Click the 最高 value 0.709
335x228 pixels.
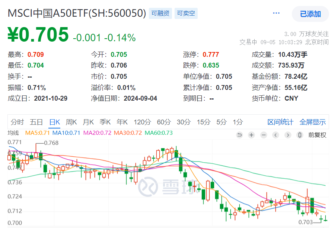(36, 55)
